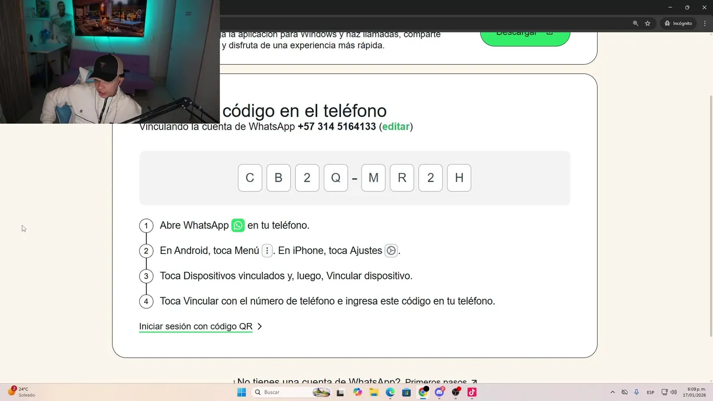Viewport: 713px width, 401px height.
Task: Click the editar link next to the phone number
Action: [x=396, y=126]
